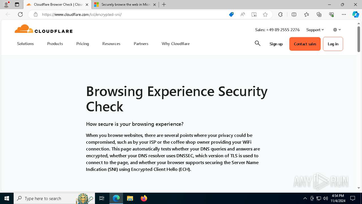Open Task View on the taskbar

[x=102, y=198]
